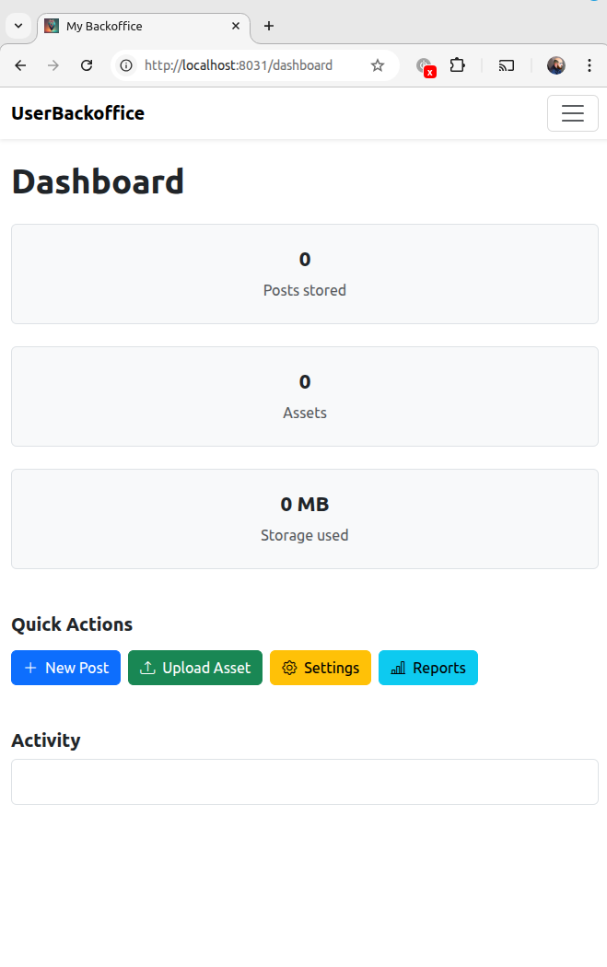Screen dimensions: 607x967
Task: Click the plus icon on New Post
Action: tap(30, 668)
